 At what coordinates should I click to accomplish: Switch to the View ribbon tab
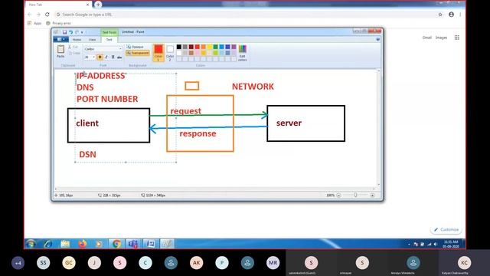point(92,40)
